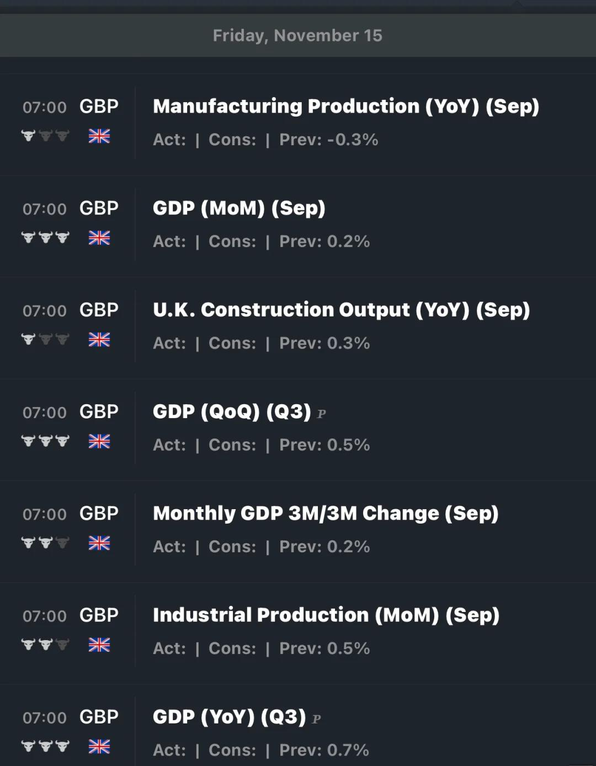
Task: Select GDP (YoY) (Q3) event title
Action: 229,717
